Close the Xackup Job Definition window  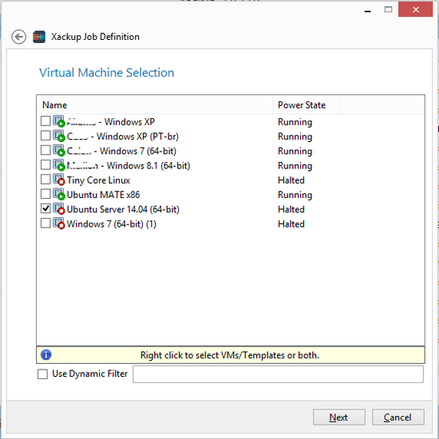tap(416, 10)
